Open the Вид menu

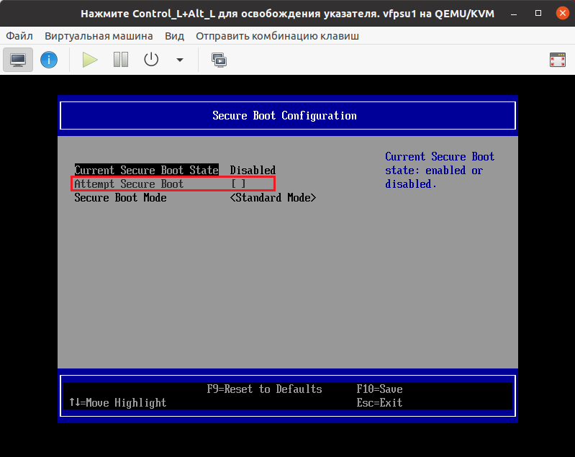click(174, 36)
